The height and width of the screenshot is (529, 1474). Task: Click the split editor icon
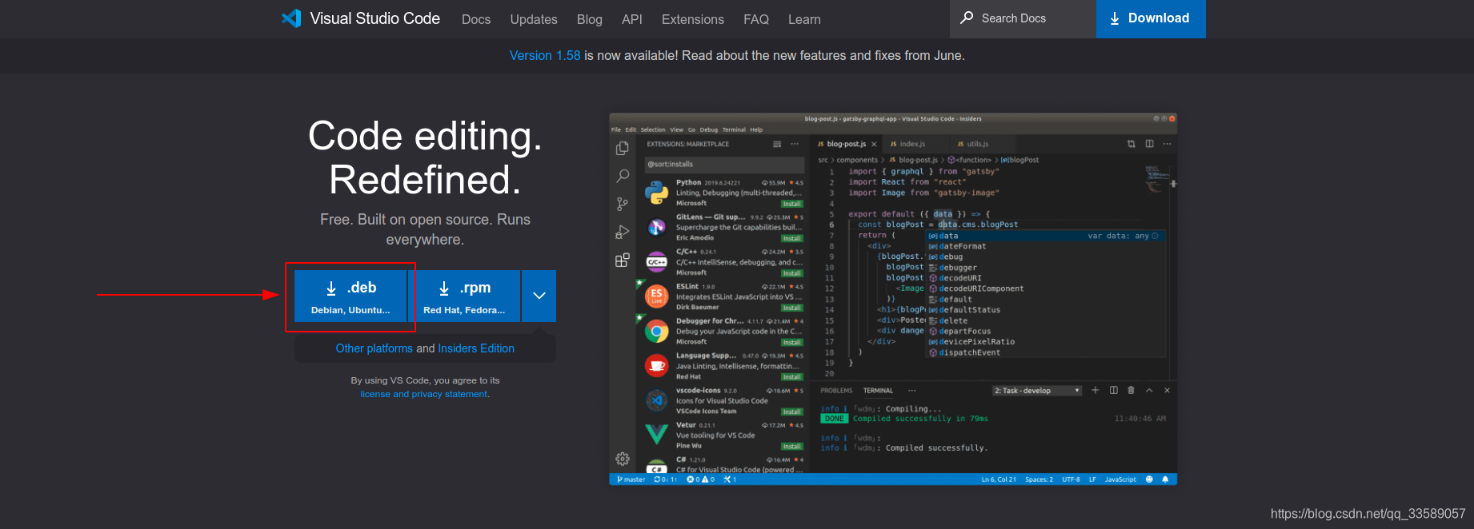coord(1149,144)
